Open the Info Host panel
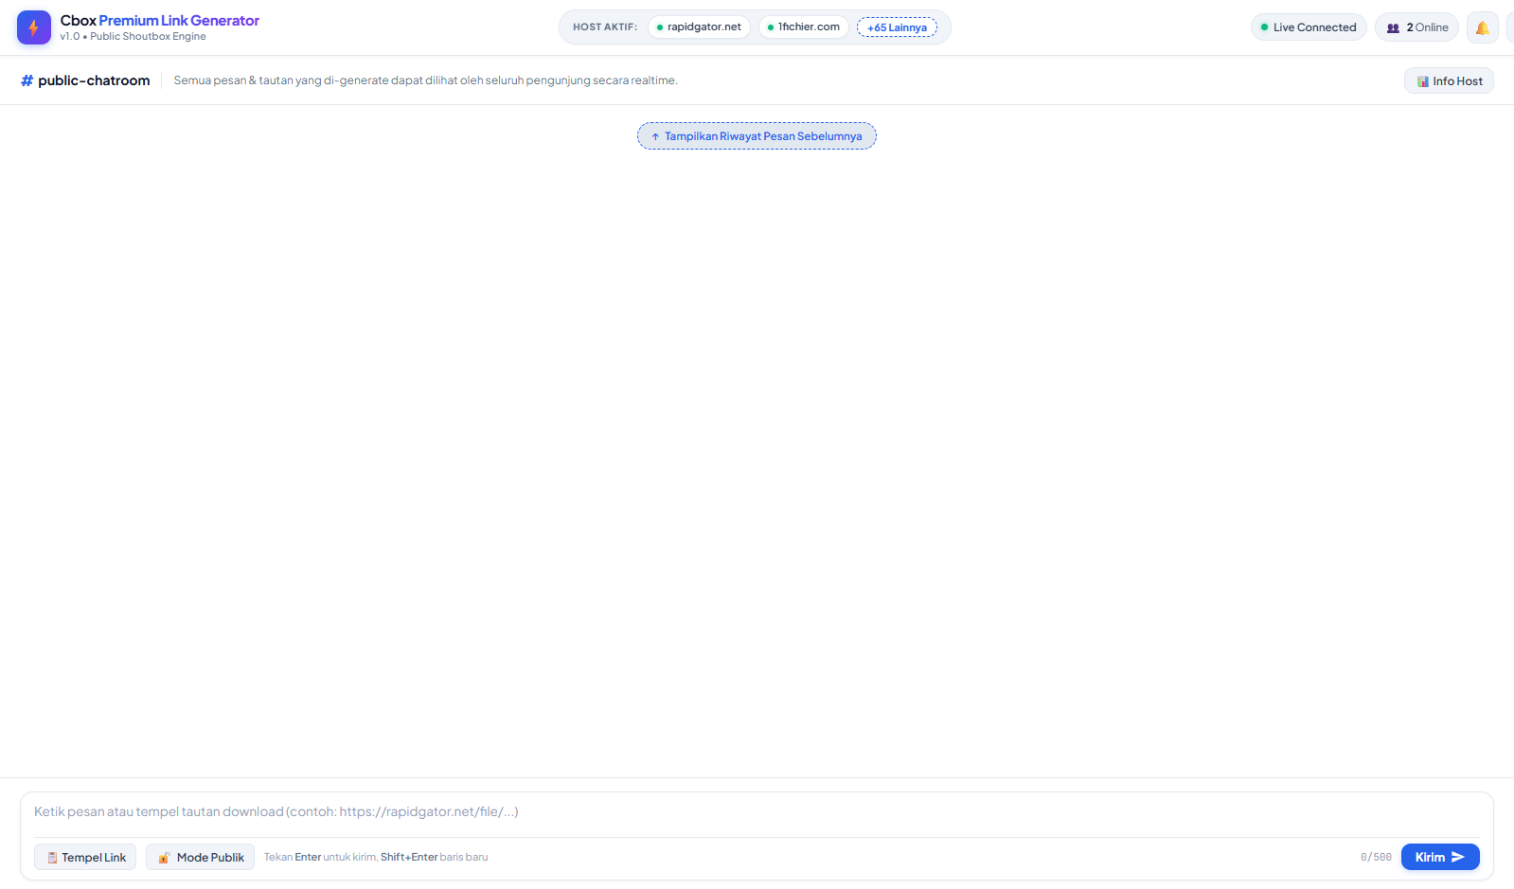The image size is (1514, 889). coord(1449,81)
